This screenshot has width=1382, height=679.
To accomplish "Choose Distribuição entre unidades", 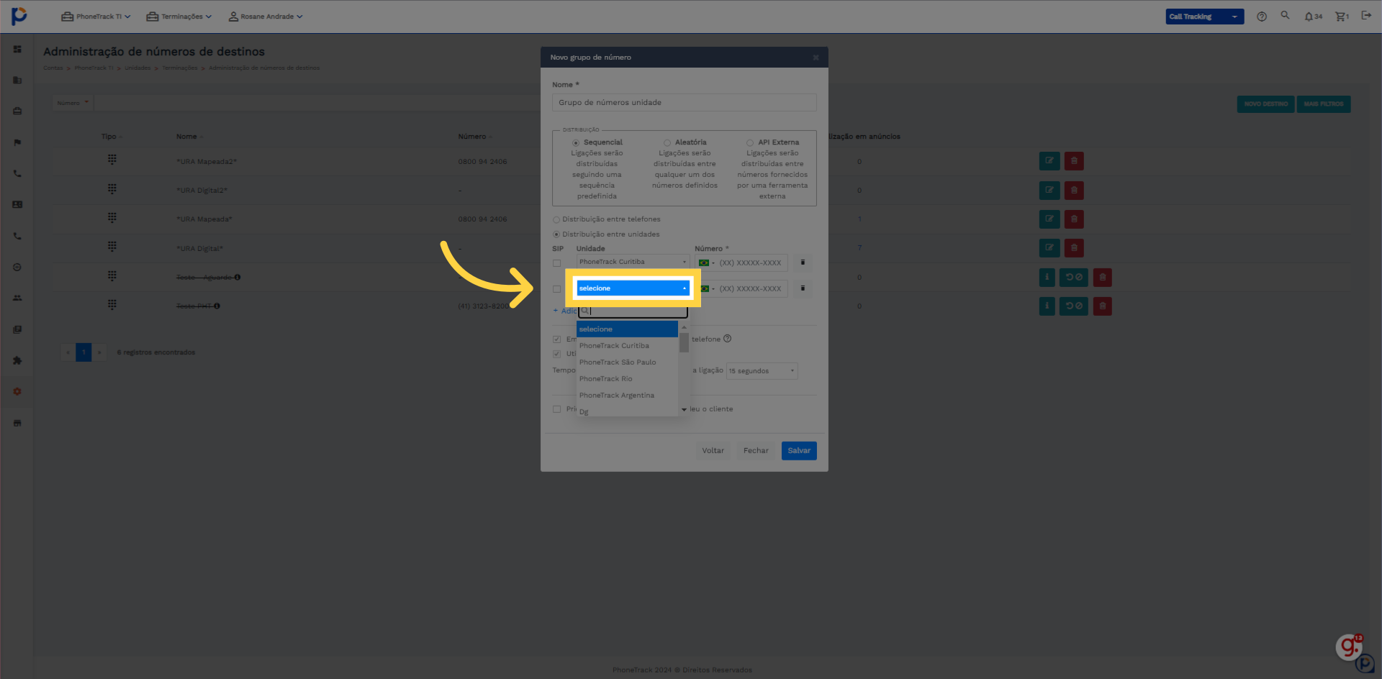I will click(556, 234).
